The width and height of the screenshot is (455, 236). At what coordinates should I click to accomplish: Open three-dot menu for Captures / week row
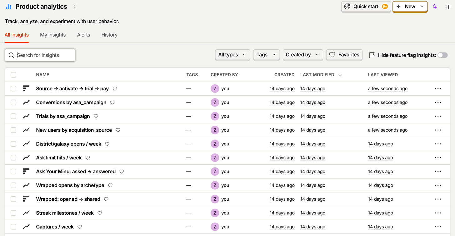tap(438, 227)
